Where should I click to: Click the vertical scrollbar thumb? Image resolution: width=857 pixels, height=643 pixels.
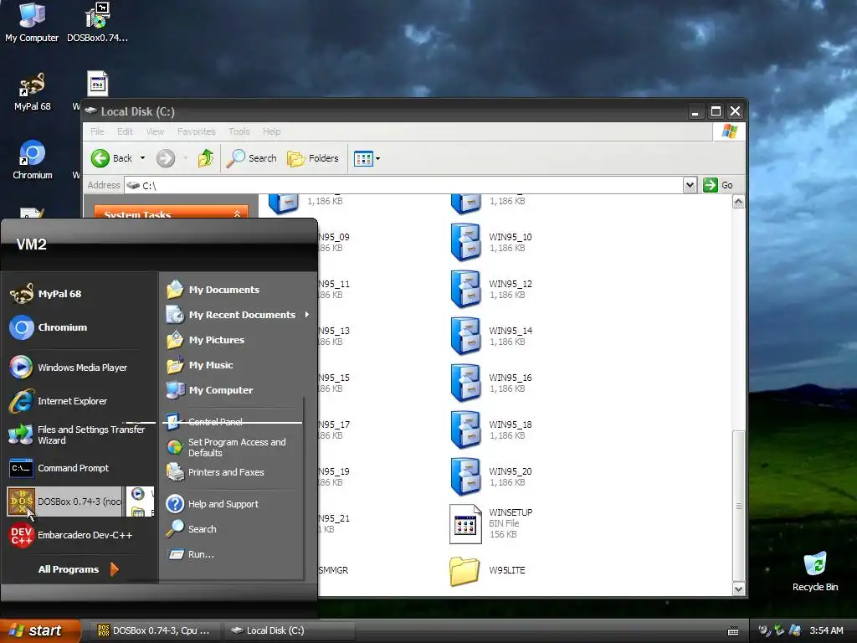[738, 506]
